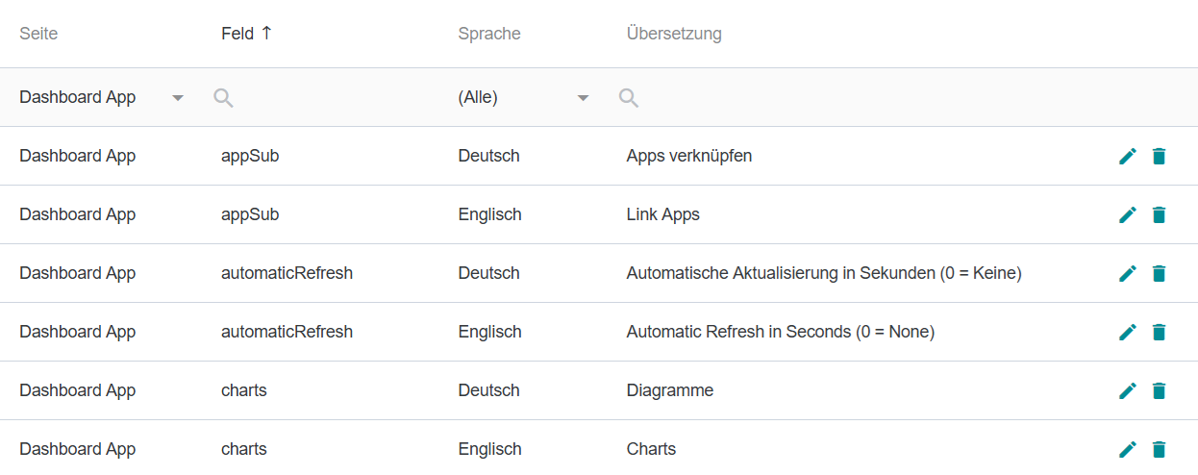Delete the English 'Charts' translation
This screenshot has width=1198, height=475.
tap(1159, 449)
